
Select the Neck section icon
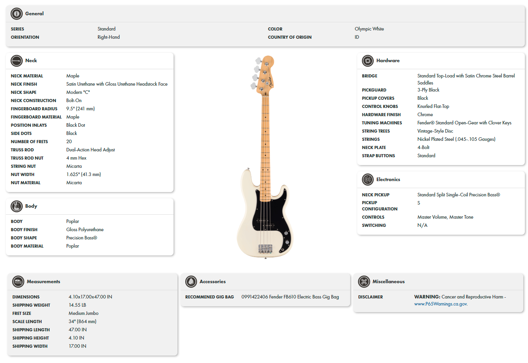tap(17, 61)
